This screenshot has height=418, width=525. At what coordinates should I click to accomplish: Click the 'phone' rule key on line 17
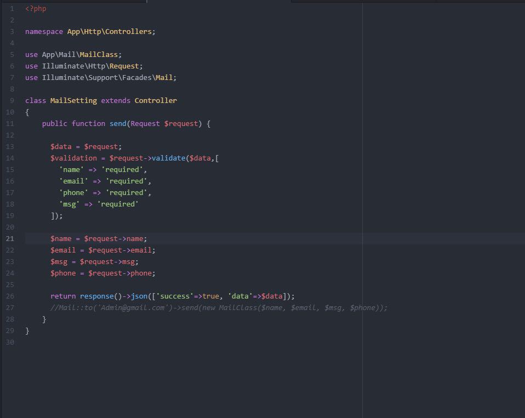click(x=73, y=193)
